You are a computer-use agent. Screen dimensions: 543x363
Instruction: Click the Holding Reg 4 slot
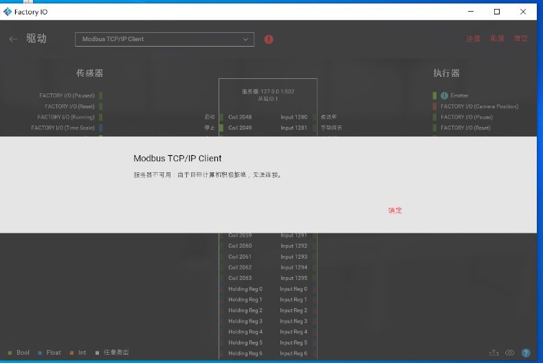(245, 332)
